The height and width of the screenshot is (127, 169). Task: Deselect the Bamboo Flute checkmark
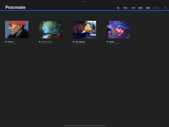(40, 42)
